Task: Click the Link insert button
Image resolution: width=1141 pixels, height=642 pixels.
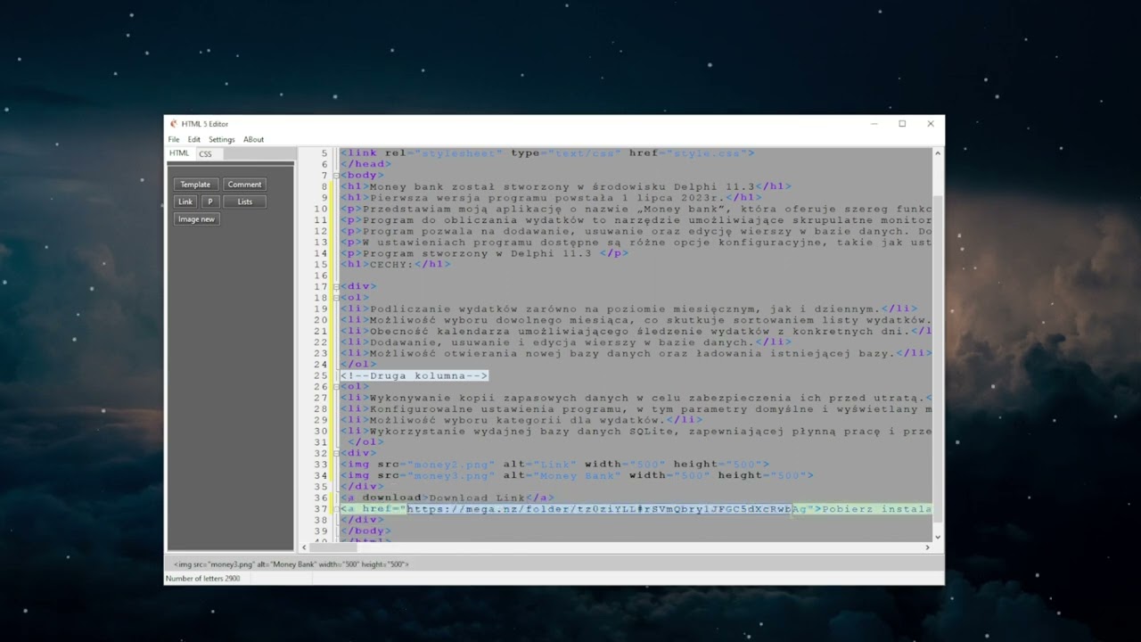Action: coord(185,202)
